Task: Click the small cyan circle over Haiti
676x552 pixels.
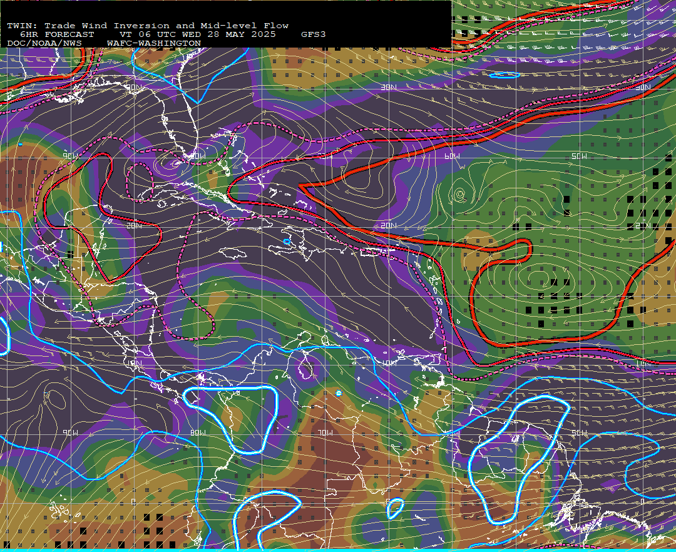Action: tap(287, 242)
